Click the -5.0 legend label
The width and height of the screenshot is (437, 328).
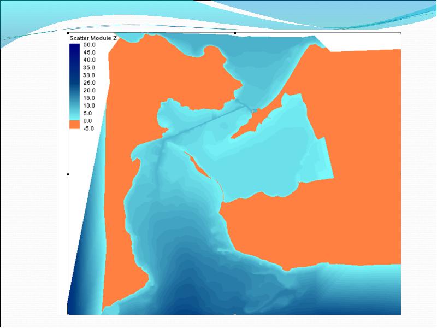click(88, 128)
